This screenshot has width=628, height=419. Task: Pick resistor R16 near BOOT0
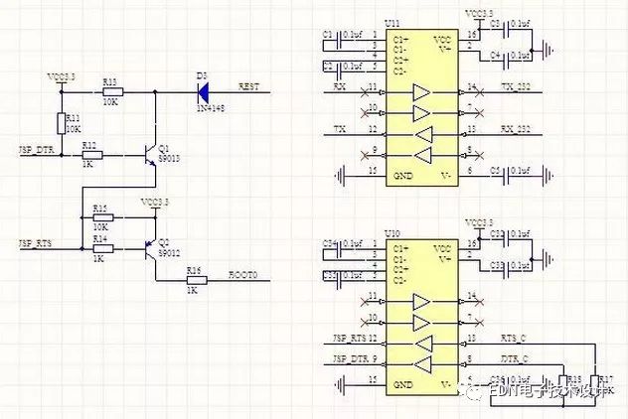click(193, 280)
